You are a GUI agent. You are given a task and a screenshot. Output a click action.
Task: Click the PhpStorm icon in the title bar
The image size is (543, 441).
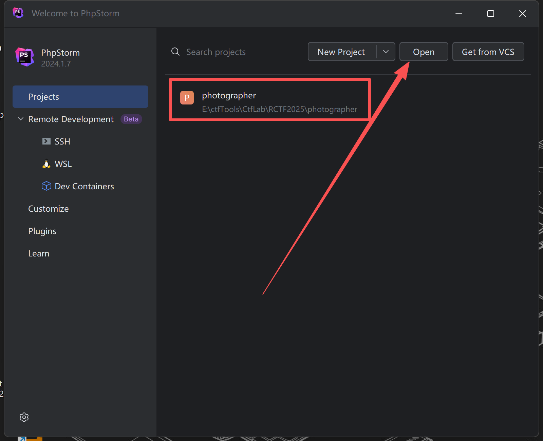pos(18,13)
